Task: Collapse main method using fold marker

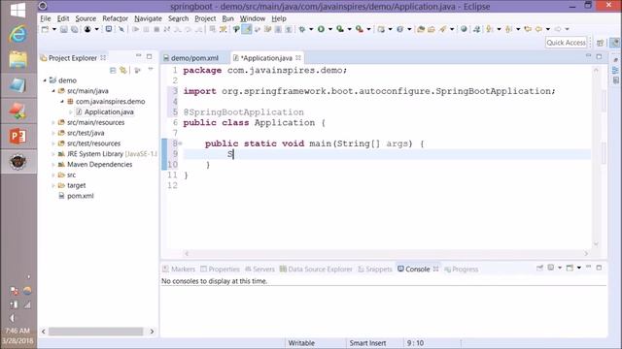Action: click(180, 143)
